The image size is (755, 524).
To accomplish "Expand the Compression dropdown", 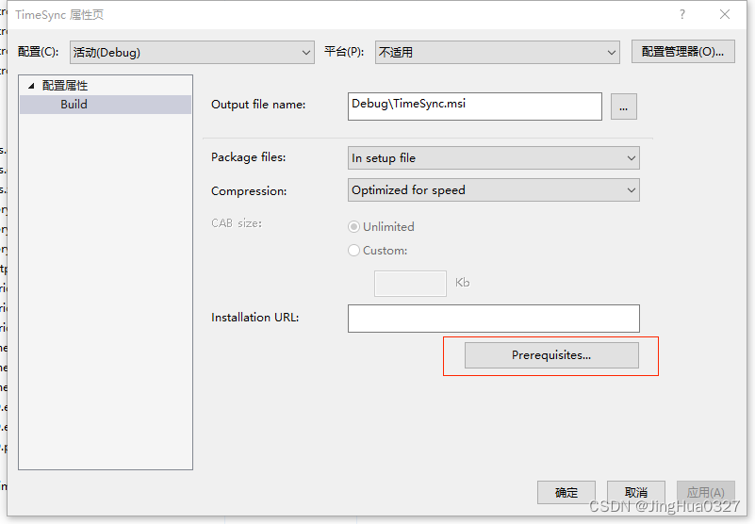I will (x=493, y=190).
